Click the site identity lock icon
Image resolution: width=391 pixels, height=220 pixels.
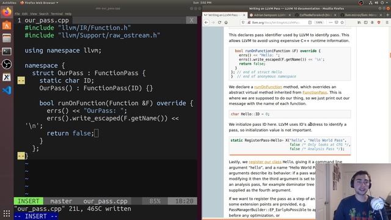[249, 23]
